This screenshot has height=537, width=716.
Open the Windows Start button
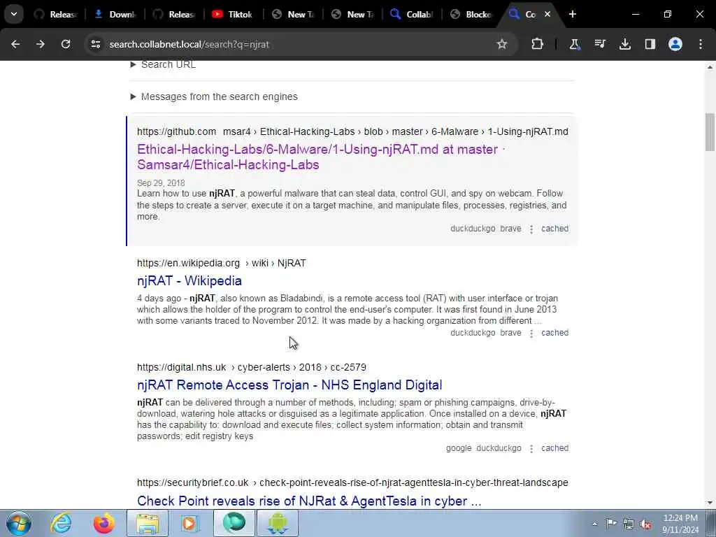coord(19,523)
